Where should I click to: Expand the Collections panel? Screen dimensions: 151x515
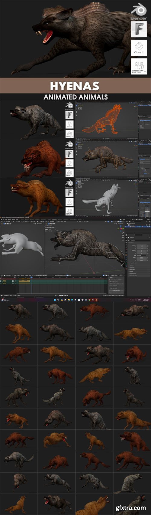[132, 267]
